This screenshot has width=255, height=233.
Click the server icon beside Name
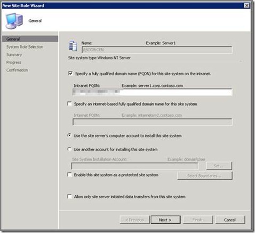tap(73, 46)
